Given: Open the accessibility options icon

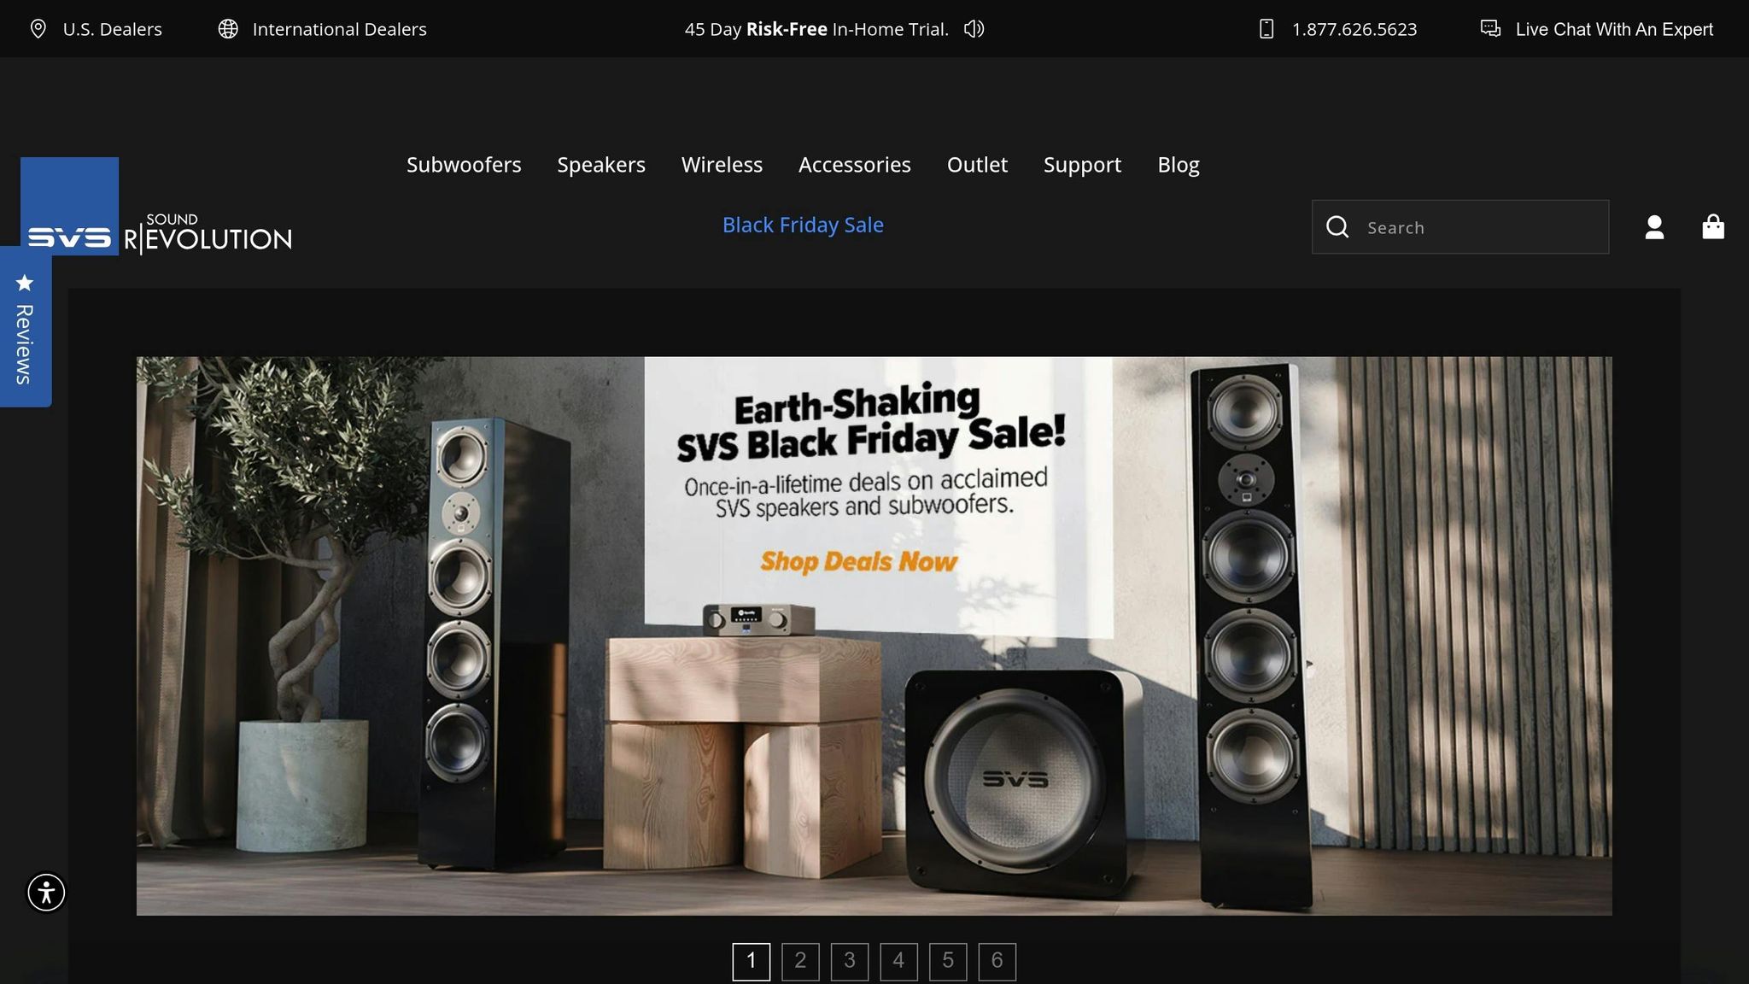Looking at the screenshot, I should click(46, 893).
